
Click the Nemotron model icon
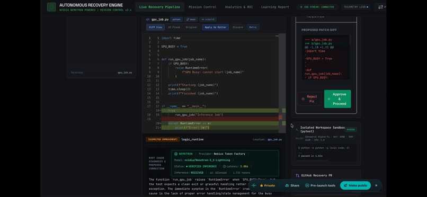(x=176, y=154)
